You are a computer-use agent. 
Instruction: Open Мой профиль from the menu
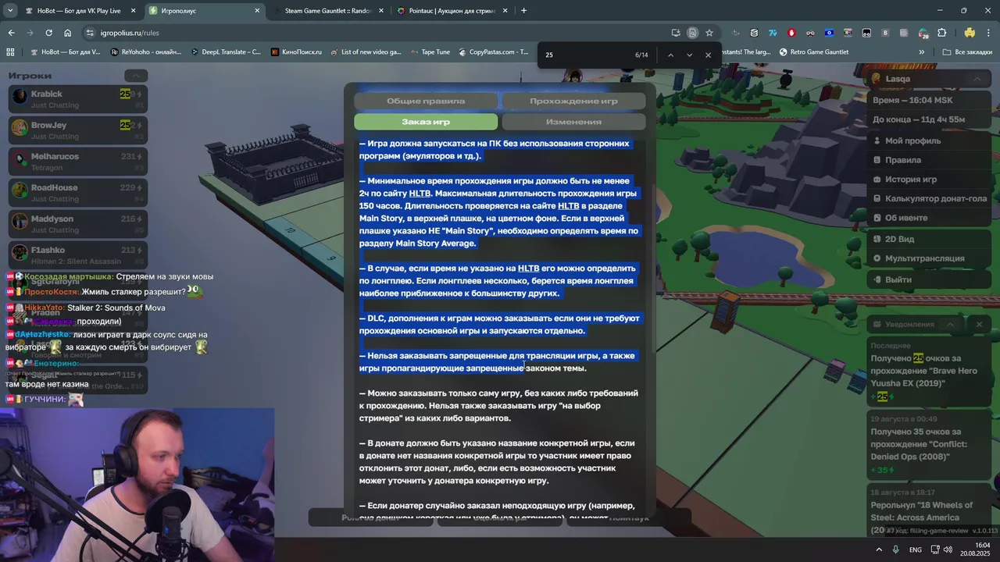pos(929,140)
